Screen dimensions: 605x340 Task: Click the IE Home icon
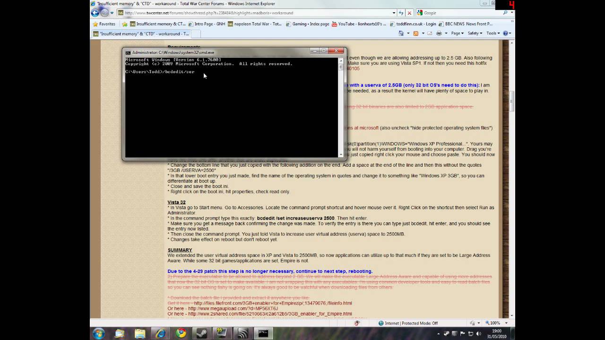(401, 34)
